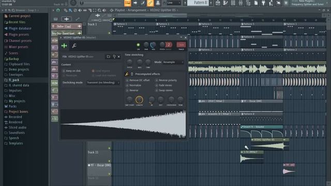
Task: Select Rita Ora - David Guet... in picker
Action: 67,33
